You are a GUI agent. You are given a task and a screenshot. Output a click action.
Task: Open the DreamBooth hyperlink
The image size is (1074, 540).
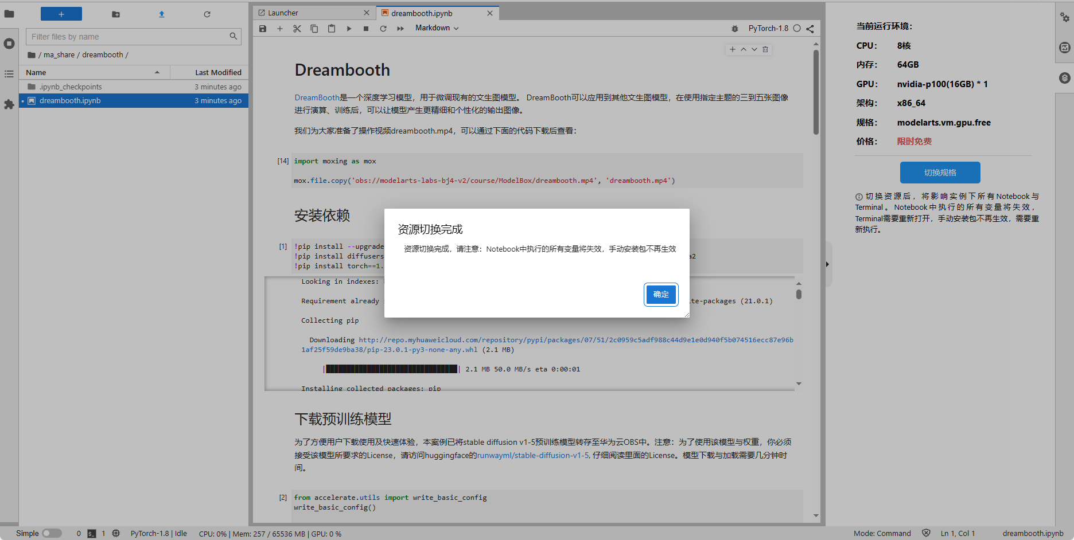pos(317,97)
